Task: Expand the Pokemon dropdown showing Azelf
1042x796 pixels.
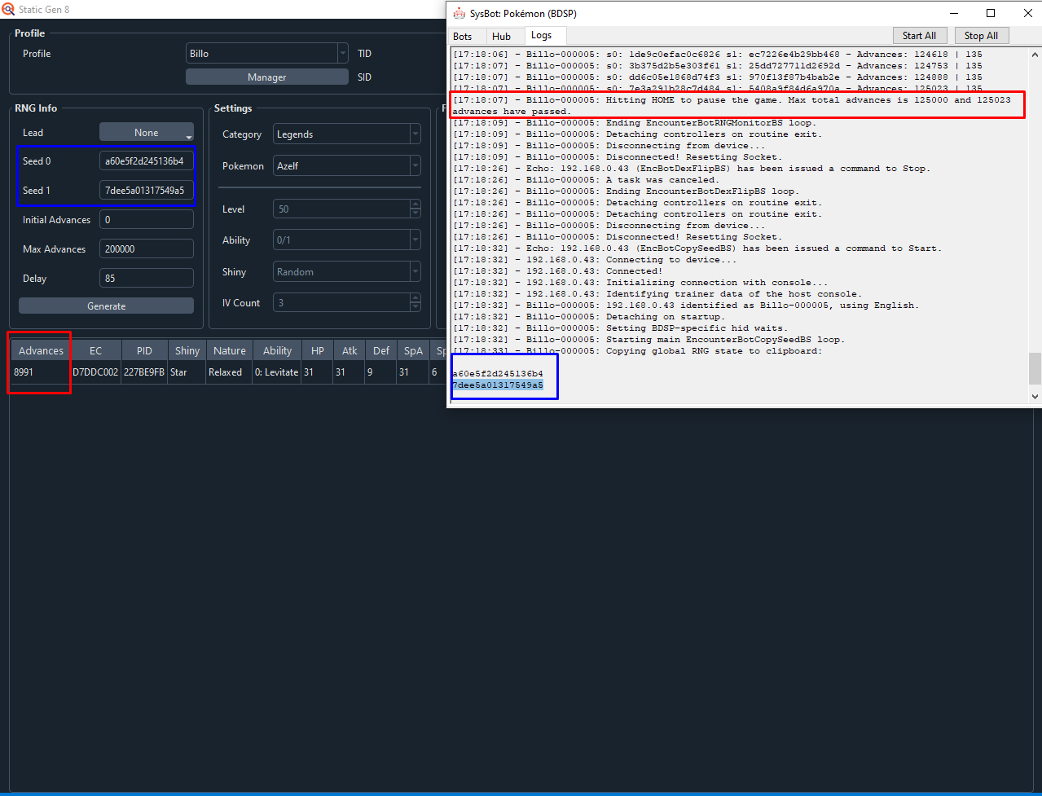Action: [x=347, y=165]
